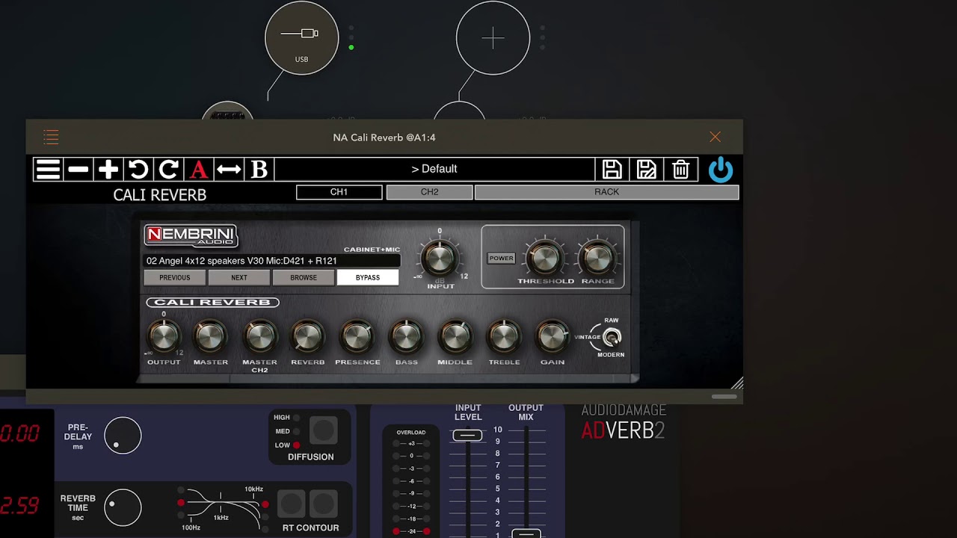Screen dimensions: 957x538
Task: Select preset slot A
Action: tap(198, 169)
